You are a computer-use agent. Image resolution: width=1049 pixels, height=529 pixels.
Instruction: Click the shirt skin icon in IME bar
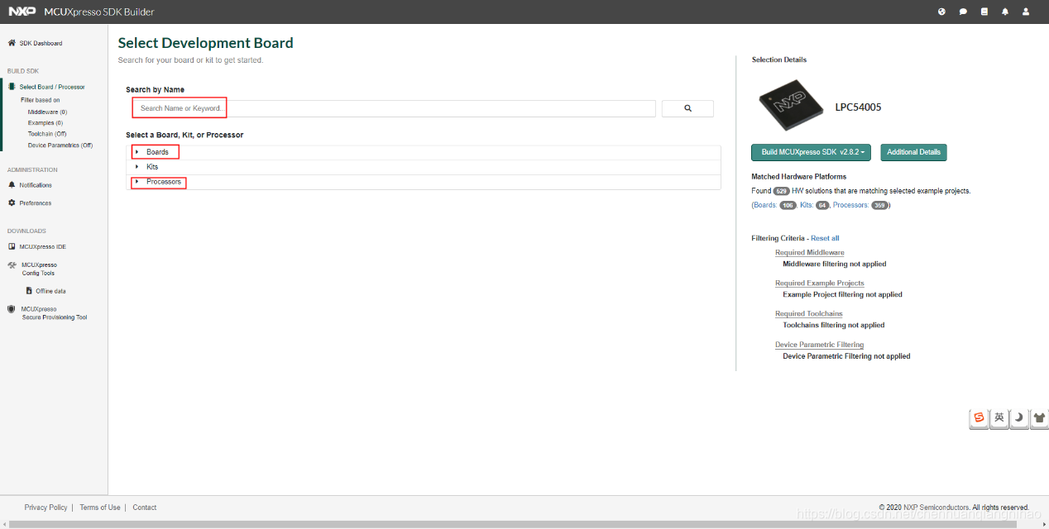coord(1038,417)
